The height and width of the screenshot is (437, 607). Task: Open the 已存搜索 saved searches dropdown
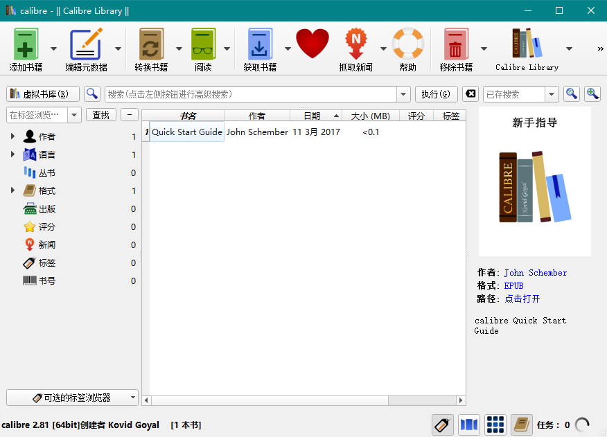tap(552, 94)
